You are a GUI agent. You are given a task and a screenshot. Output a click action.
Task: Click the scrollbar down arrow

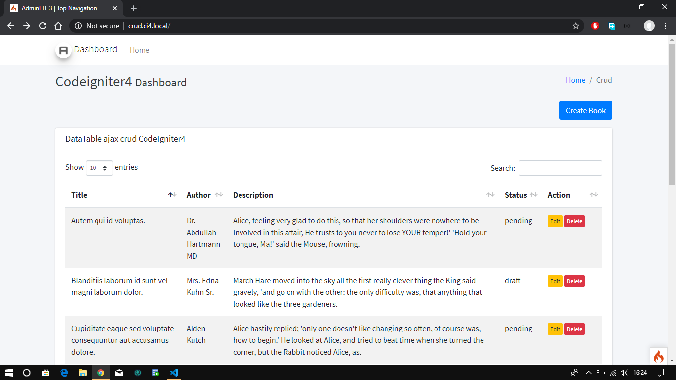[x=672, y=361]
